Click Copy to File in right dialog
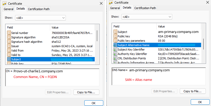This screenshot has height=106, width=211. click(193, 91)
